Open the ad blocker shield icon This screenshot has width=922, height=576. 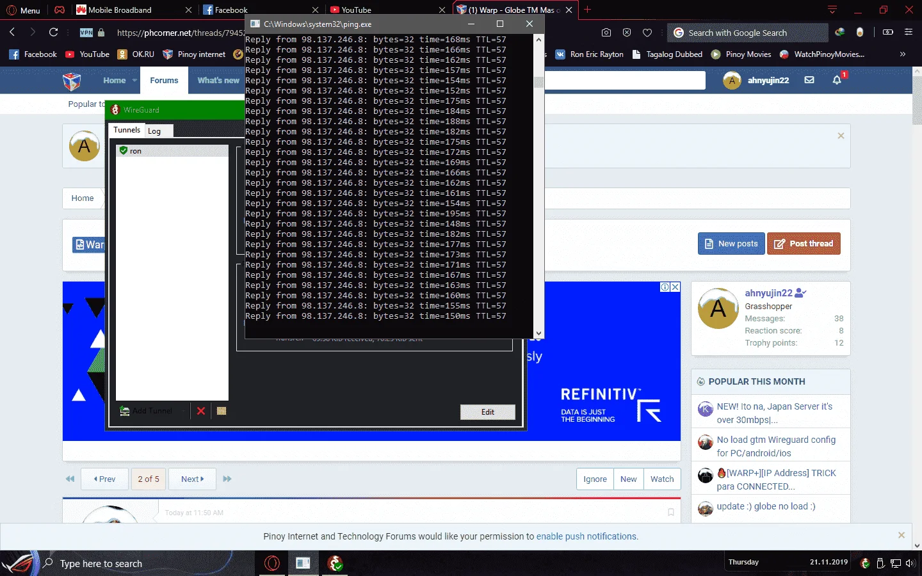pos(627,33)
